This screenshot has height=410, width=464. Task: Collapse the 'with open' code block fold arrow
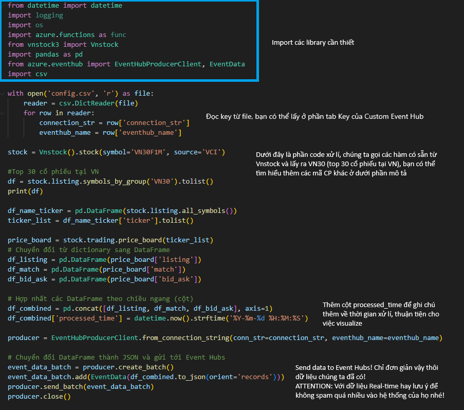[3, 94]
